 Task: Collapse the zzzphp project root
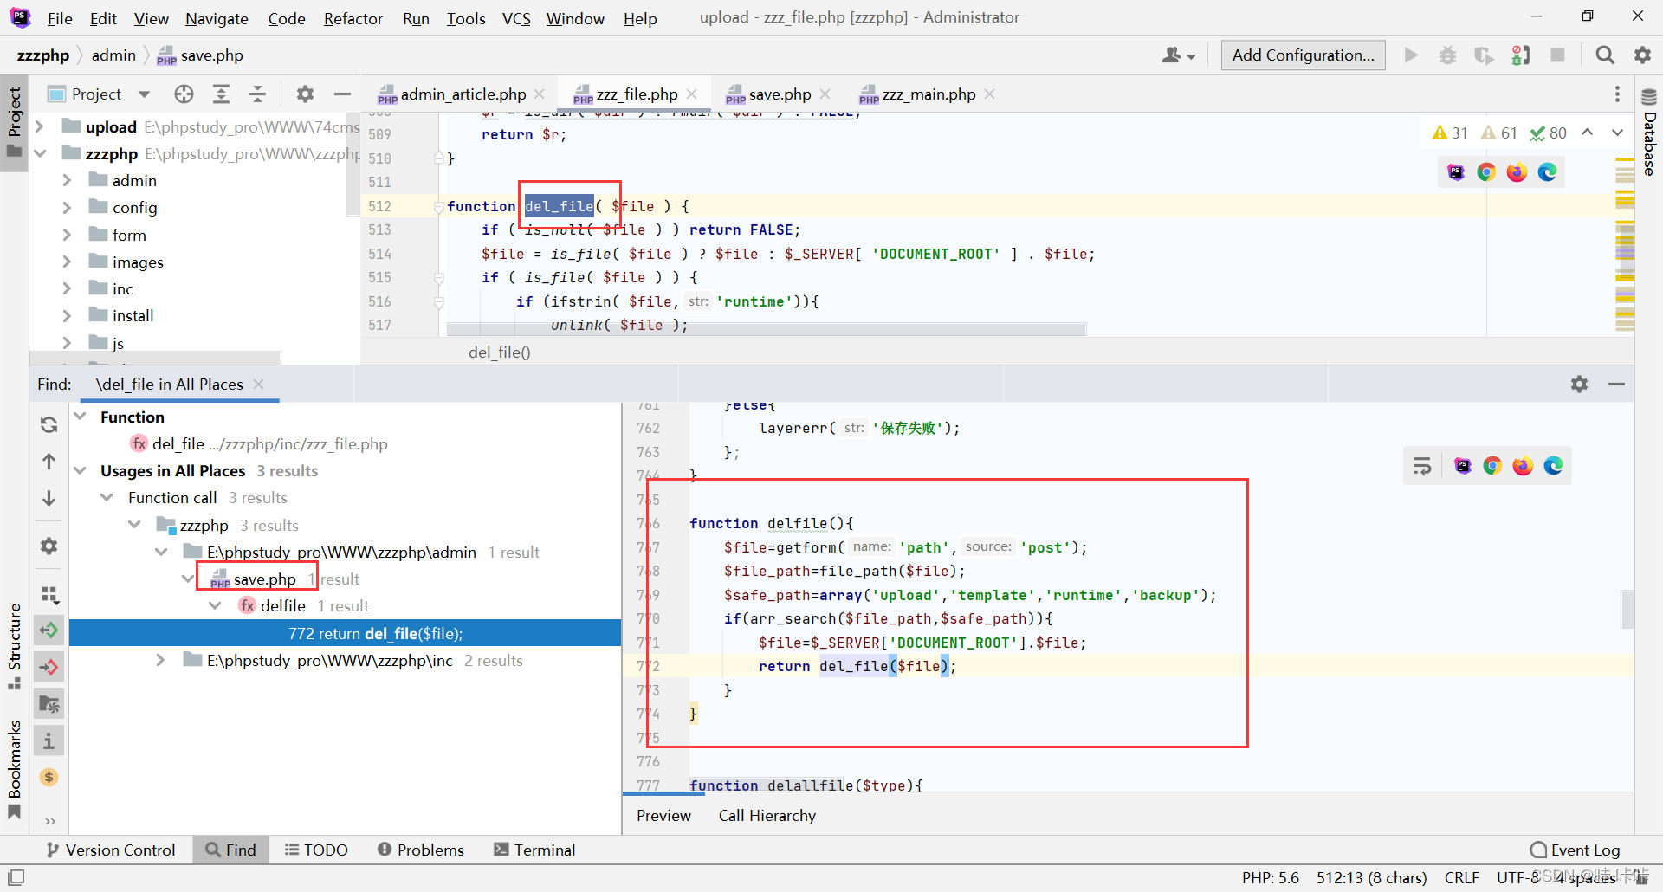tap(39, 153)
